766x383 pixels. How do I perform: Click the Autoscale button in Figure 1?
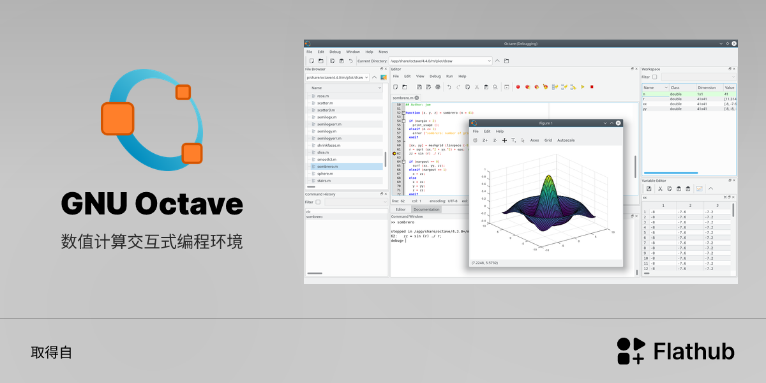(x=566, y=140)
